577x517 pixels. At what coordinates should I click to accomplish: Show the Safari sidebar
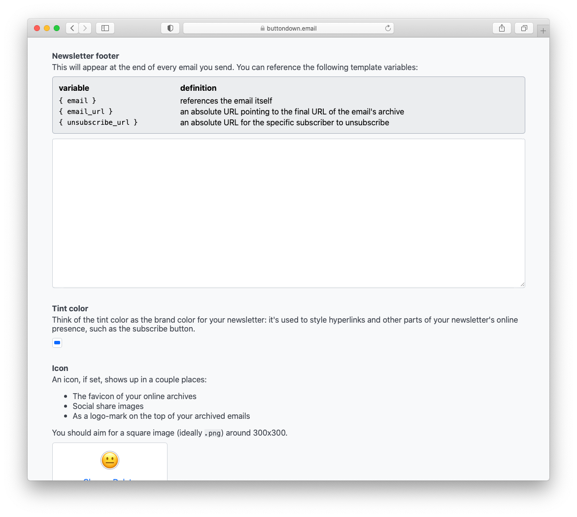tap(105, 28)
